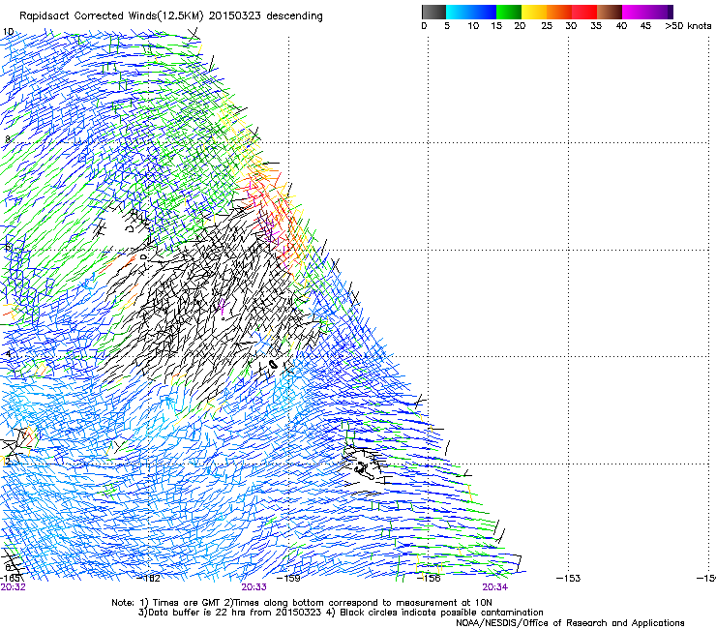The image size is (716, 629).
Task: Click the word 'descending' in the title
Action: pos(294,16)
